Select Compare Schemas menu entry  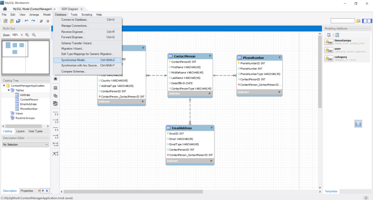(87, 71)
